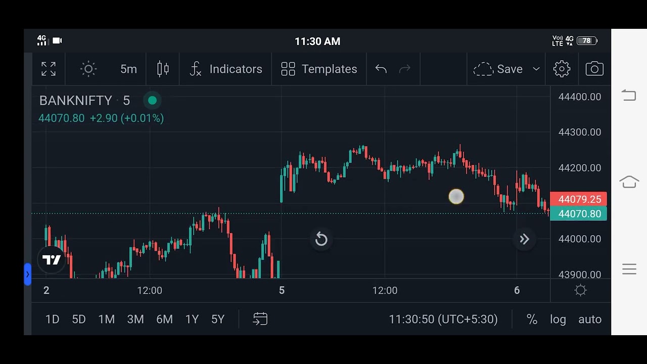
Task: Toggle fullscreen chart mode icon
Action: point(49,69)
